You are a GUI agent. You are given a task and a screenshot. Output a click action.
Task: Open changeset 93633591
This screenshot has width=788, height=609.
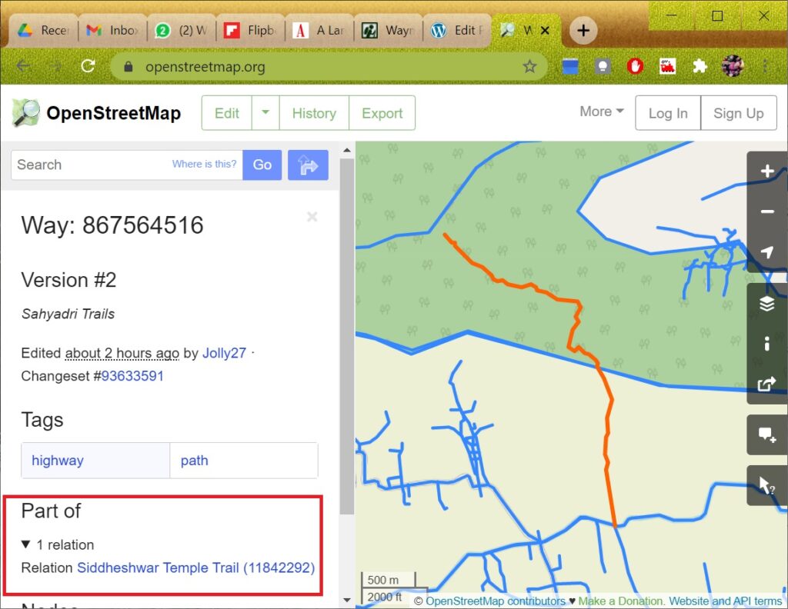[132, 376]
